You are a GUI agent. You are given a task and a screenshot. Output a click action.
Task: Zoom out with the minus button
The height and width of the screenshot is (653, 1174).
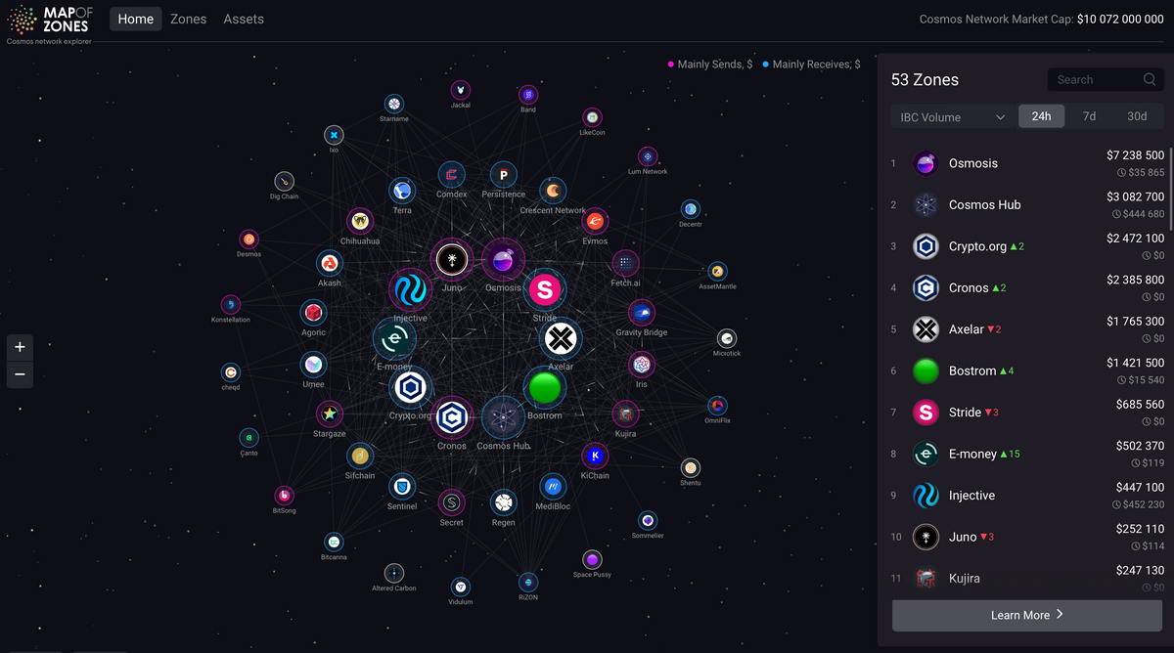(x=20, y=374)
